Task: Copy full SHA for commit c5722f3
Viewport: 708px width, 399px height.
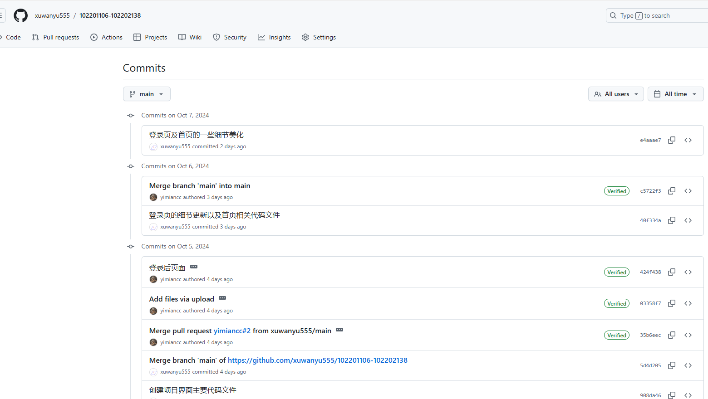Action: coord(672,191)
